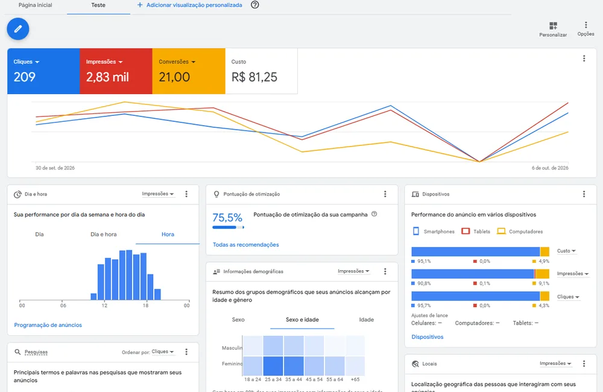
Task: Open Dispositivos card three-dot menu
Action: [584, 194]
